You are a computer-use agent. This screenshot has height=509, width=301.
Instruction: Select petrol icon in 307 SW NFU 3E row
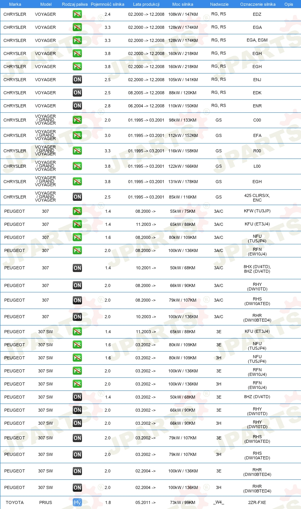(x=77, y=345)
